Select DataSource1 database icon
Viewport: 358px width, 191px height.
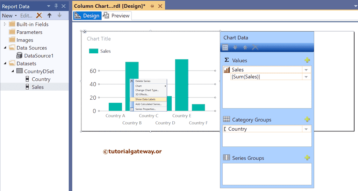pos(20,55)
